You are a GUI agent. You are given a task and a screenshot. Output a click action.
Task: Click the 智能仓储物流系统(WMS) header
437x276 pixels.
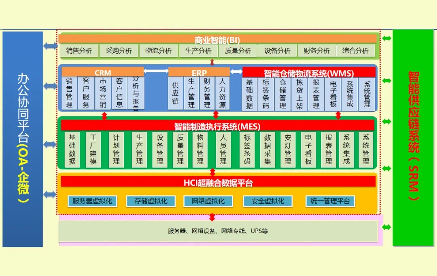(x=309, y=73)
